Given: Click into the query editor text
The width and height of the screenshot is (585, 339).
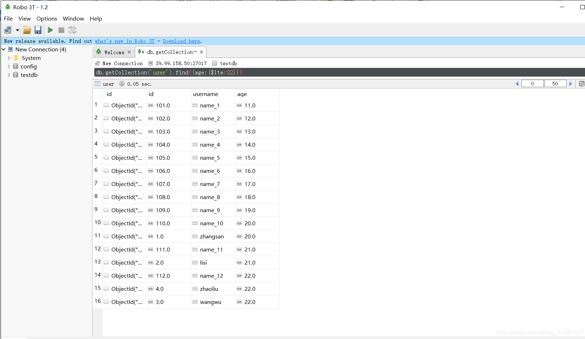Looking at the screenshot, I should pos(339,72).
